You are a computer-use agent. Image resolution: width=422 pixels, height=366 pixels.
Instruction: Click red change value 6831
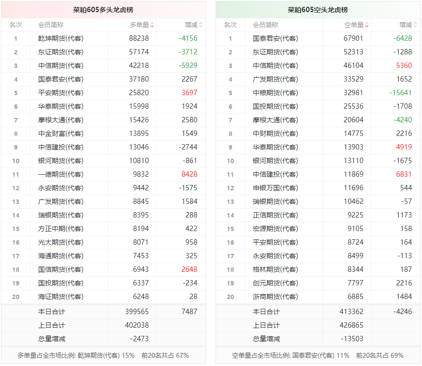click(404, 174)
